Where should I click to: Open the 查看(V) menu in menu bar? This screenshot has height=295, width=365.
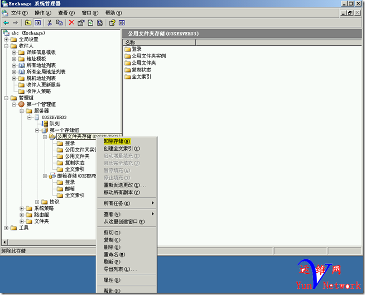coord(66,13)
